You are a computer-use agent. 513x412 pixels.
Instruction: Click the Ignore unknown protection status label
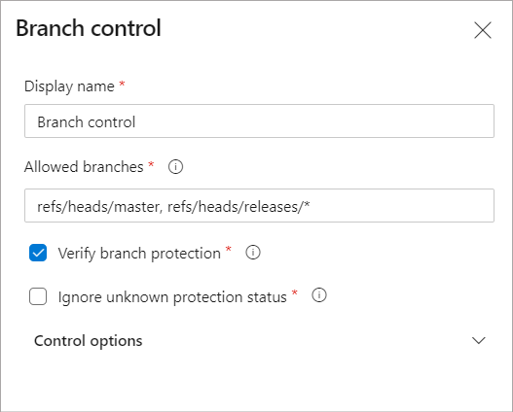point(172,297)
